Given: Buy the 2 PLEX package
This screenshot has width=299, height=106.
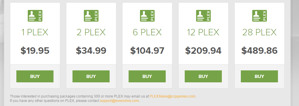Looking at the screenshot, I should click(91, 76).
